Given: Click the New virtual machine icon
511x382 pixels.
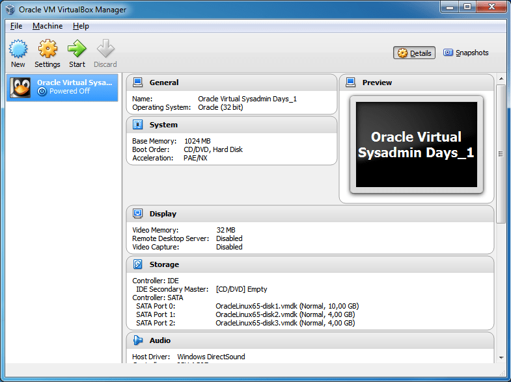Looking at the screenshot, I should pos(18,49).
